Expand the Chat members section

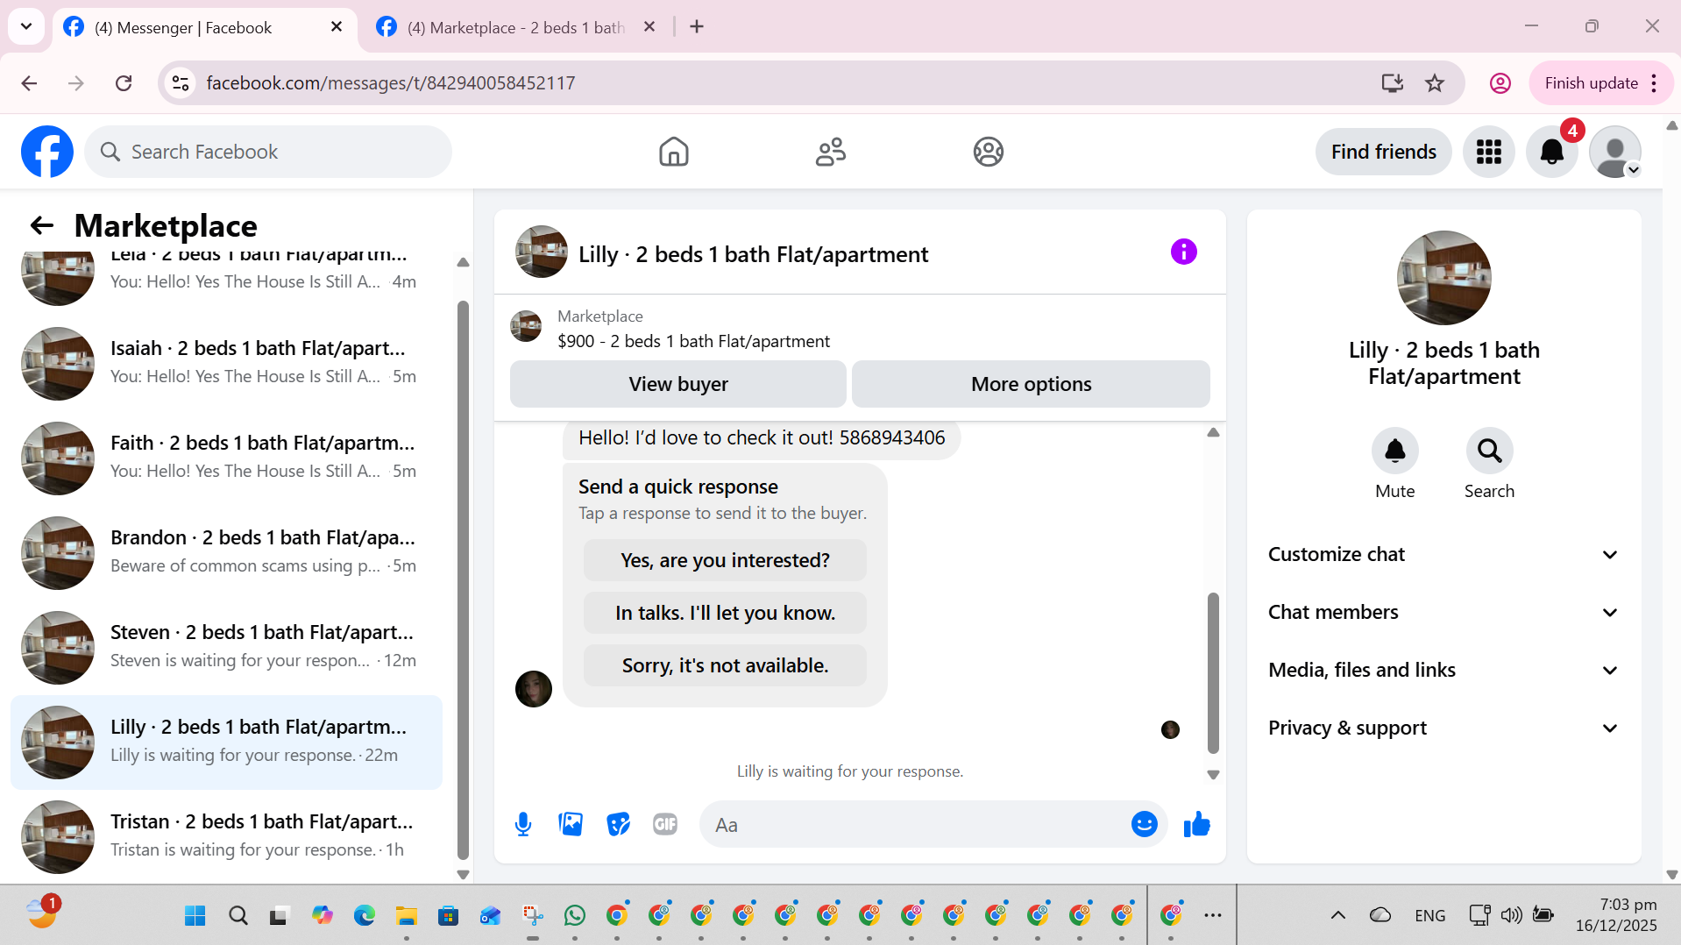(1443, 612)
